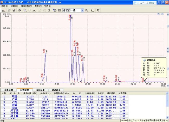The image size is (169, 122).
Task: Open the 修正归一法 method dropdown
Action: point(82,10)
